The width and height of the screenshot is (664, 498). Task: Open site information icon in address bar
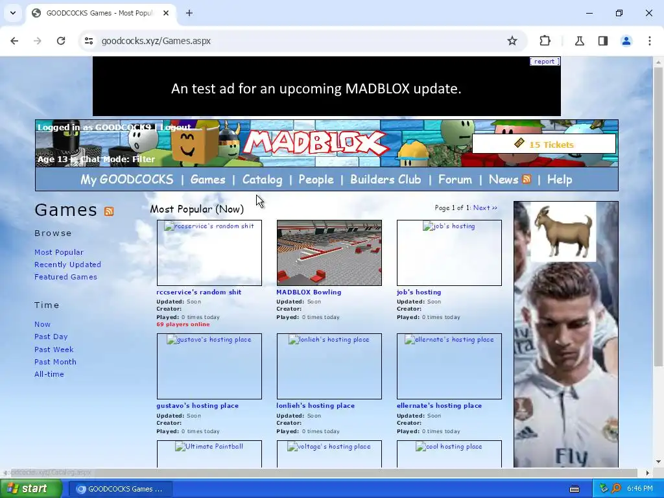point(89,41)
